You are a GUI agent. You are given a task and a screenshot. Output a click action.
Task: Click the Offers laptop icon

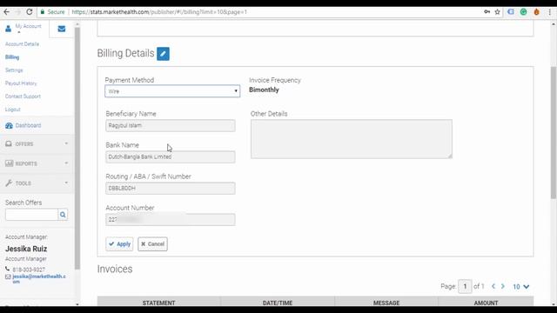pos(9,143)
